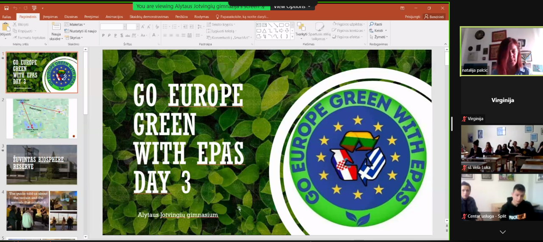543x242 pixels.
Task: Toggle text shadow (S button)
Action: point(121,36)
